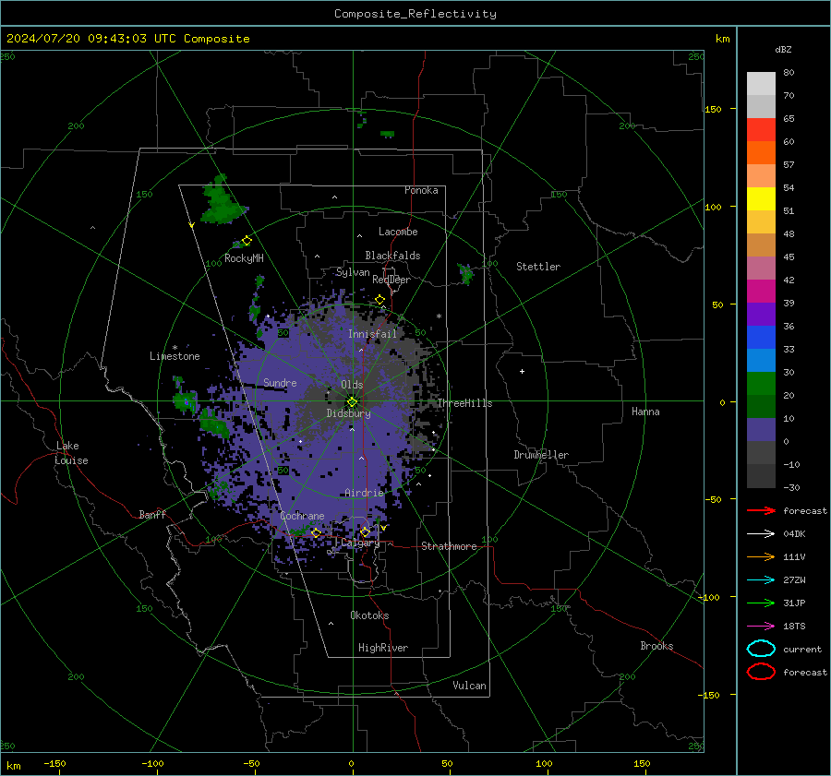Click the Airdrie city label
The width and height of the screenshot is (831, 776).
(364, 493)
